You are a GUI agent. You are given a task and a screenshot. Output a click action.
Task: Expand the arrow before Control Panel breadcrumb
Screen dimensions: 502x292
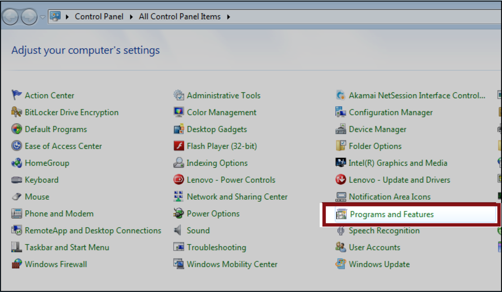click(x=67, y=17)
